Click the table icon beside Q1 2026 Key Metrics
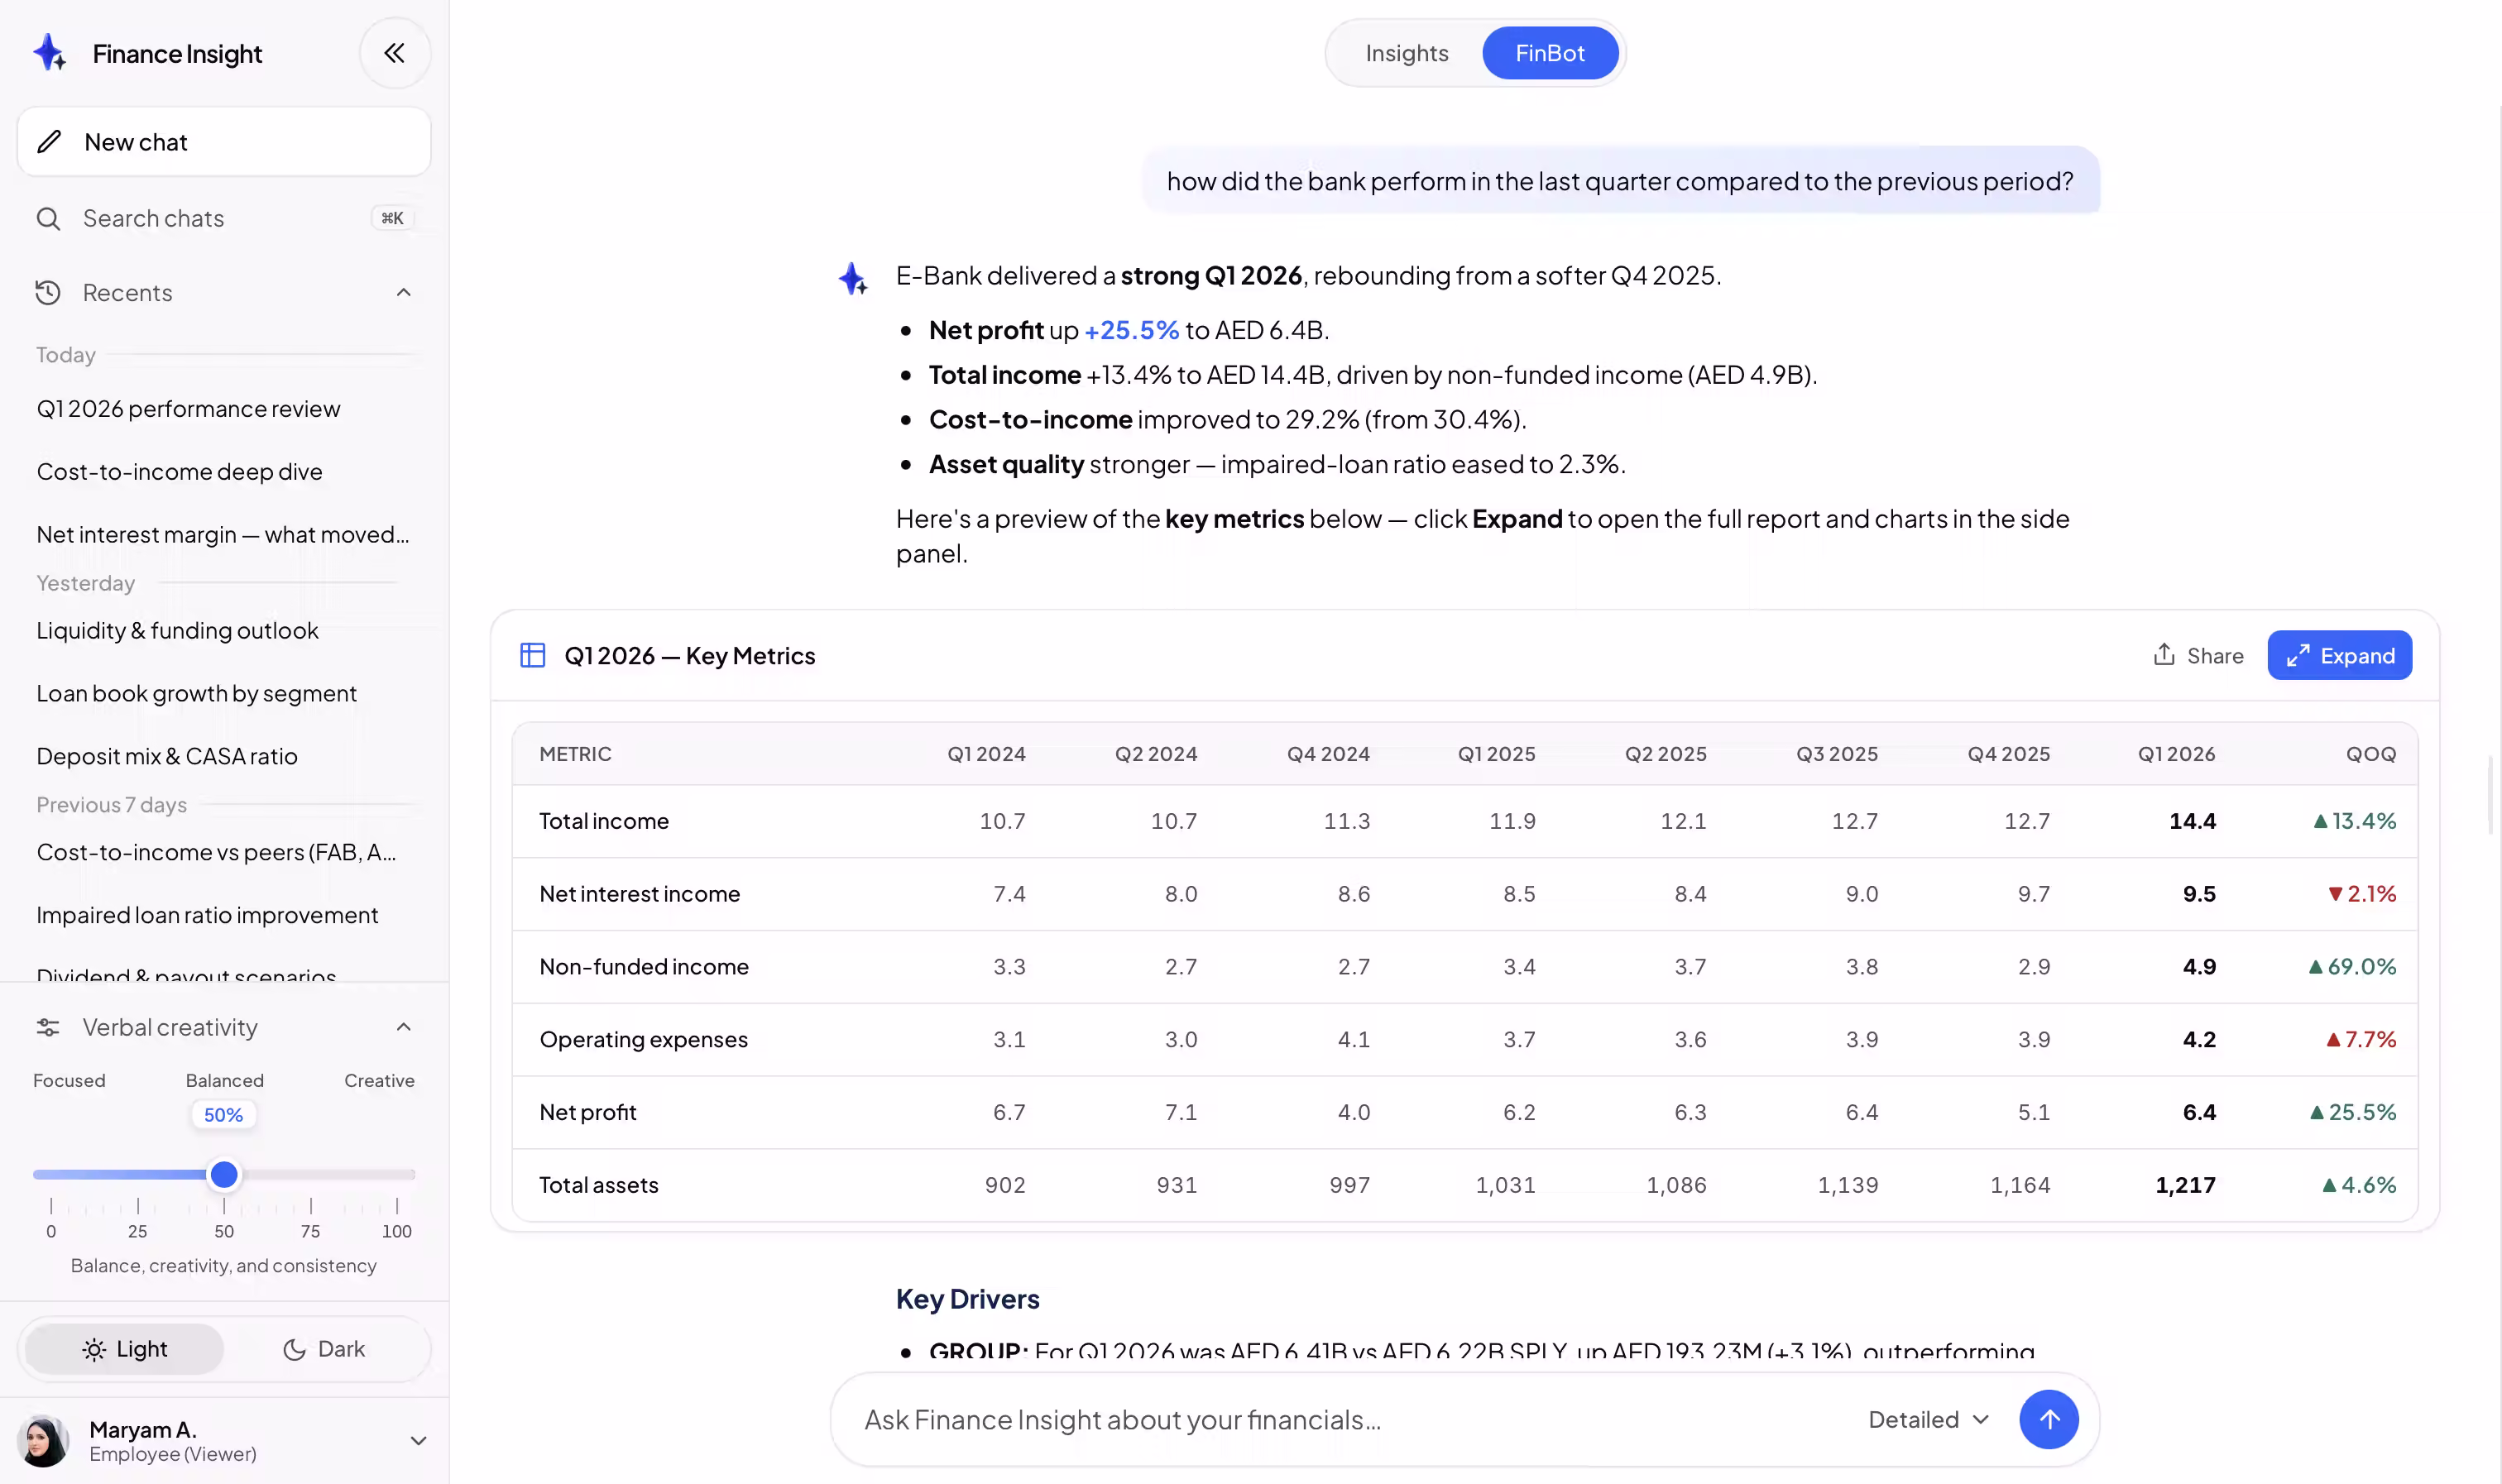Viewport: 2502px width, 1484px height. point(533,655)
